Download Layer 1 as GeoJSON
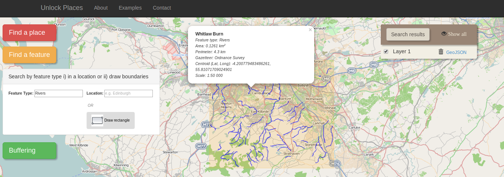Screen dimensions: 504x177 point(456,52)
